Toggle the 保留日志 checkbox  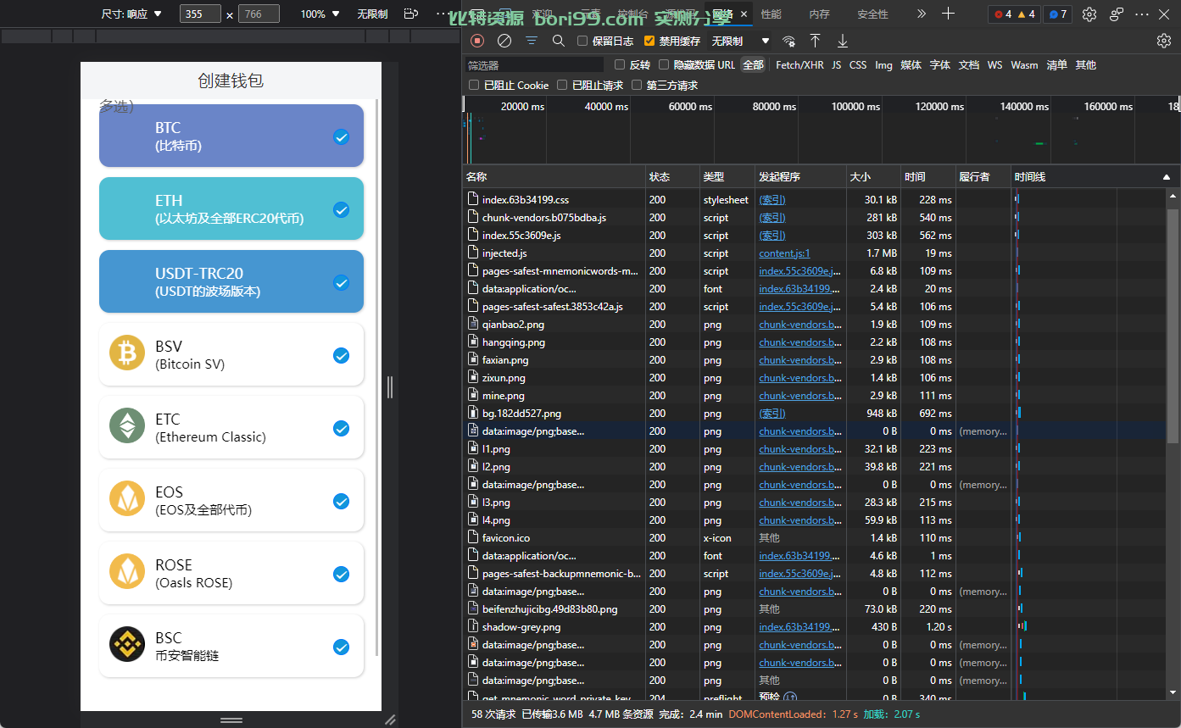(x=582, y=41)
